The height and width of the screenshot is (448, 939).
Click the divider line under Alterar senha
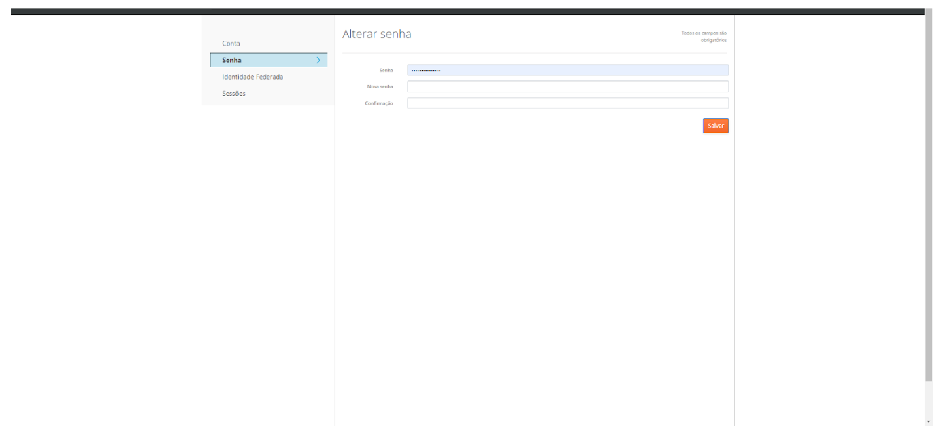pyautogui.click(x=534, y=53)
